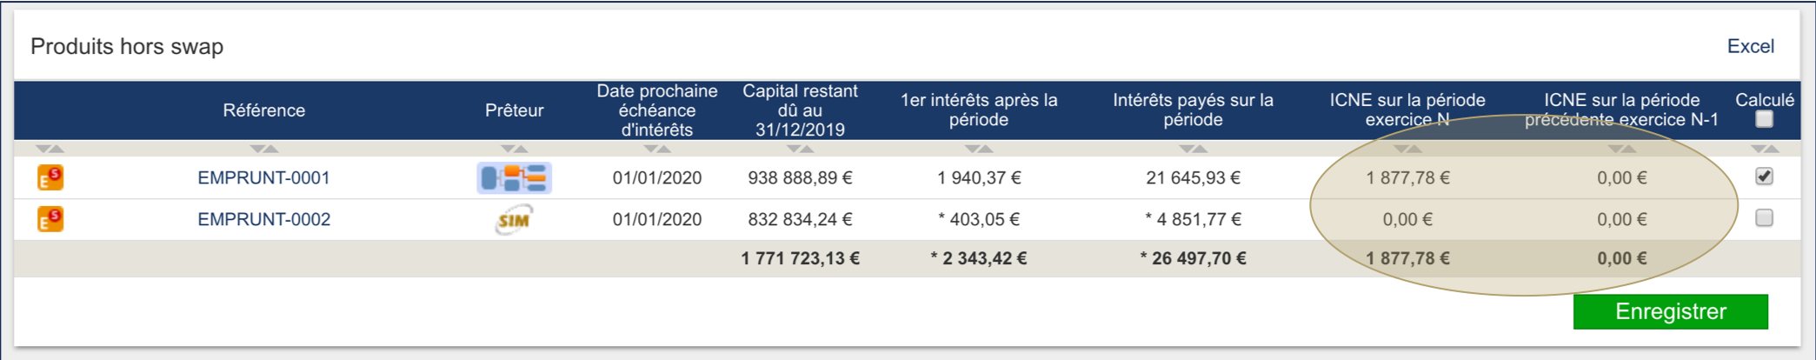The width and height of the screenshot is (1816, 360).
Task: Click sort arrows above the loan icon column
Action: pos(50,149)
